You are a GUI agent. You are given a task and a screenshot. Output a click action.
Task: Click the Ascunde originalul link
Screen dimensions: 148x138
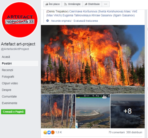(x=61, y=21)
